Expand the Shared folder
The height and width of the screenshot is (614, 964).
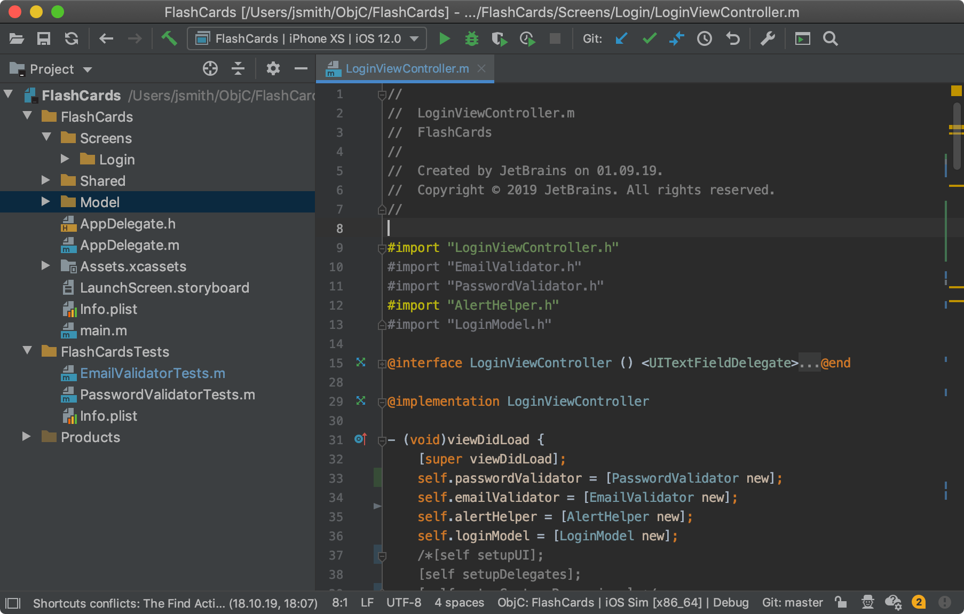pos(46,180)
